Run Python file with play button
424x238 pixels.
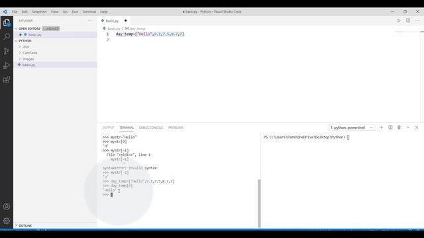click(399, 20)
